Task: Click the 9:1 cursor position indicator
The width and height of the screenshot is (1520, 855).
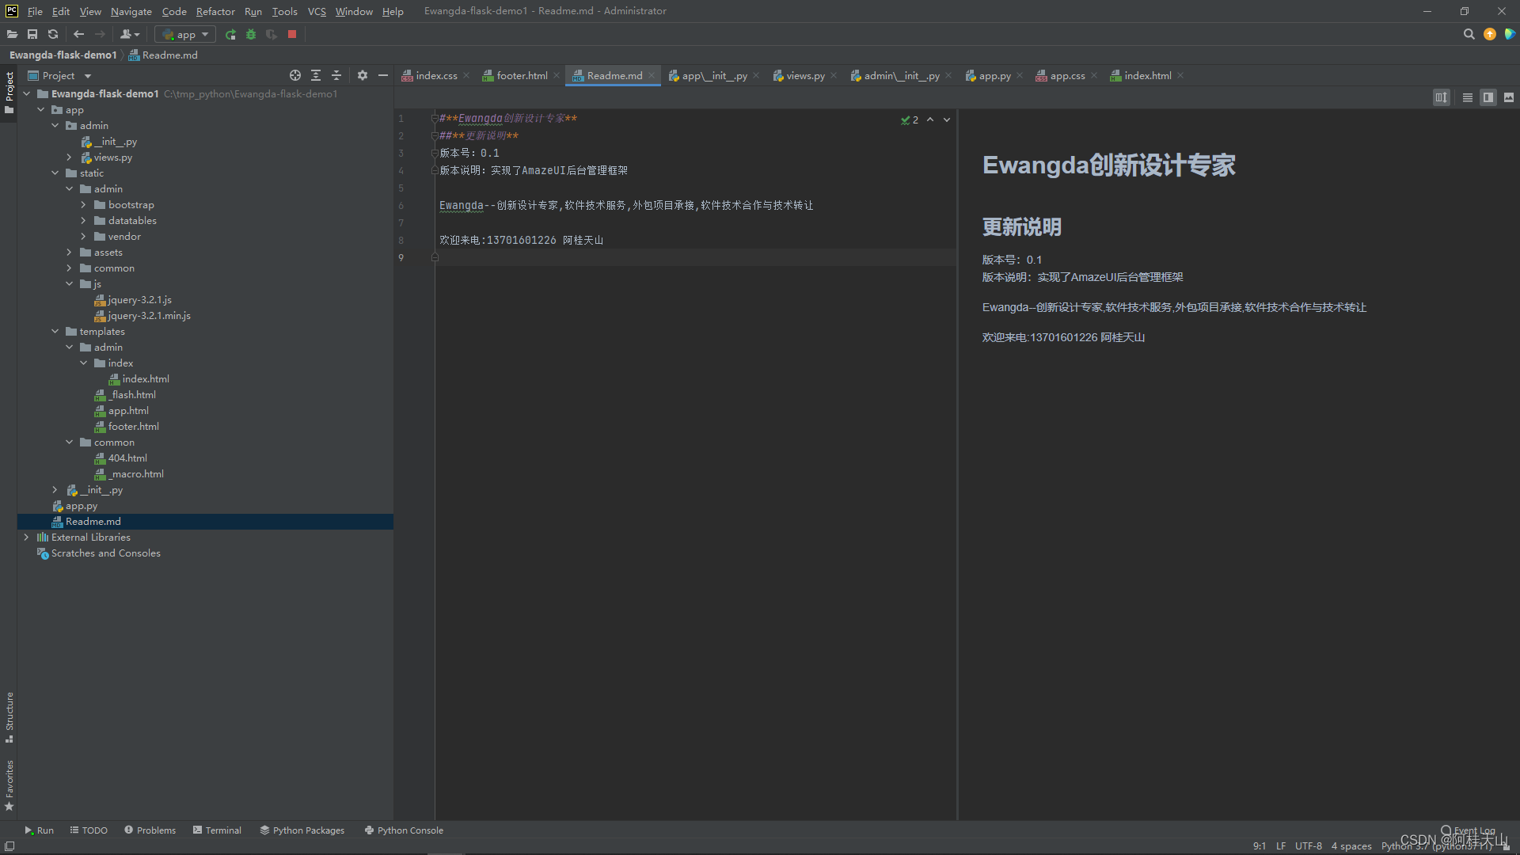Action: point(1259,846)
